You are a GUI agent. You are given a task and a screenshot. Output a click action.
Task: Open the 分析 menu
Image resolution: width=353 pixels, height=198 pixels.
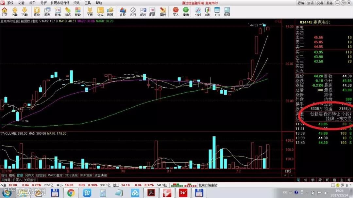43,3
